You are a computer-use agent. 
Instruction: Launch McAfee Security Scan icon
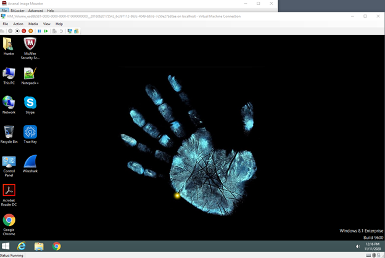(x=30, y=48)
